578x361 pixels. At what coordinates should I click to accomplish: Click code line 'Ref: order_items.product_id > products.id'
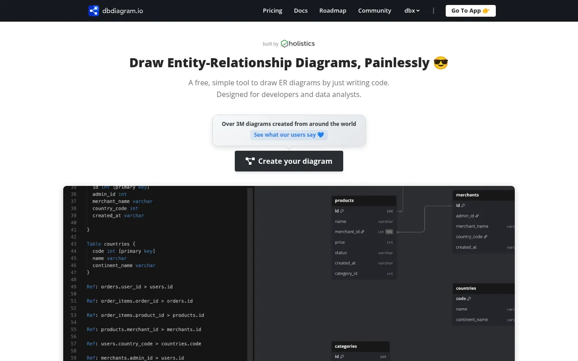[x=145, y=315]
